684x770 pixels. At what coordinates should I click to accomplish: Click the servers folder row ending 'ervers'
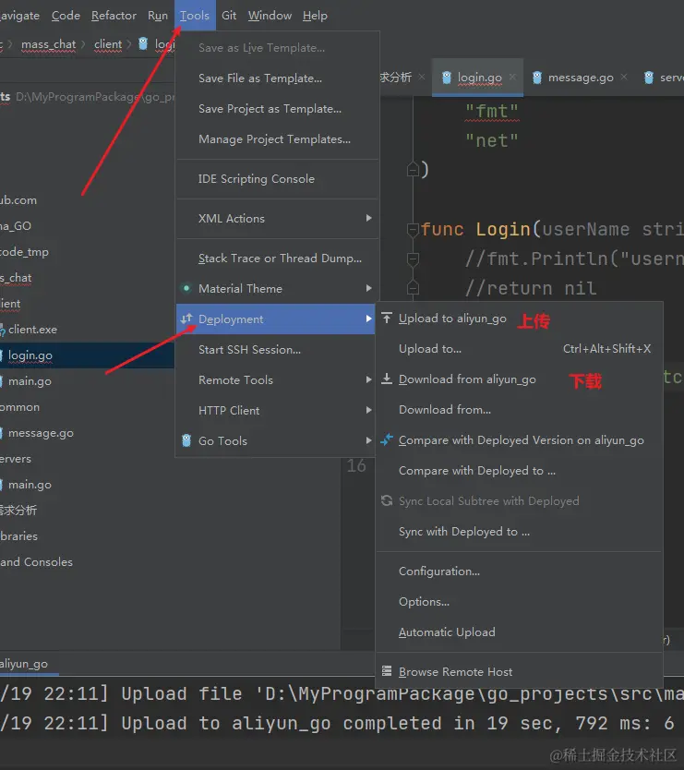(16, 459)
